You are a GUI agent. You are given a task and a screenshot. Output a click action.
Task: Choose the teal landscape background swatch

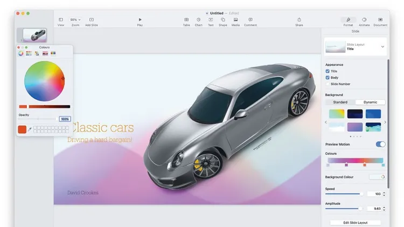point(373,127)
